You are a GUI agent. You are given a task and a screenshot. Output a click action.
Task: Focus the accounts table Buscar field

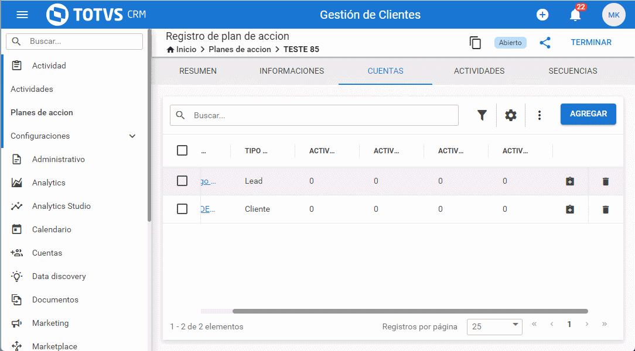[x=314, y=115]
